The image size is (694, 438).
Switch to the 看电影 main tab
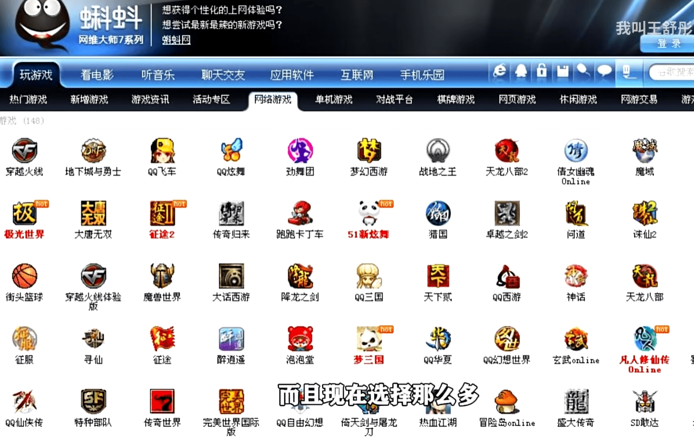click(97, 75)
